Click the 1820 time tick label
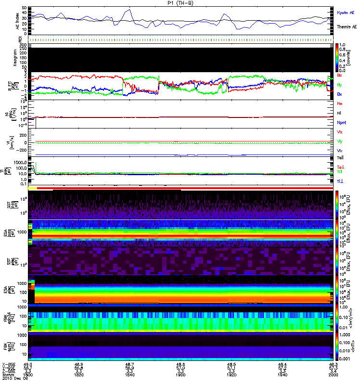The height and width of the screenshot is (385, 361). [78, 375]
